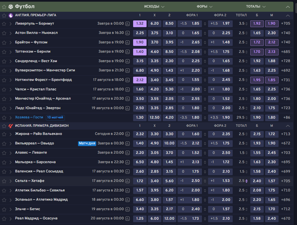Star the Испания Примера Дивизион league
This screenshot has width=297, height=225.
(4, 126)
